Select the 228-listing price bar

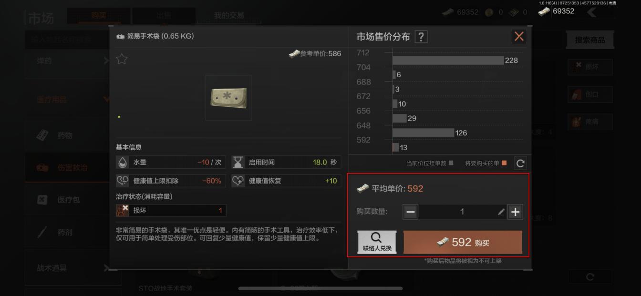[x=448, y=60]
